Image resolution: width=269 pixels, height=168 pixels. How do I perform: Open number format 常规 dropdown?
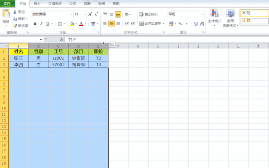(x=203, y=14)
